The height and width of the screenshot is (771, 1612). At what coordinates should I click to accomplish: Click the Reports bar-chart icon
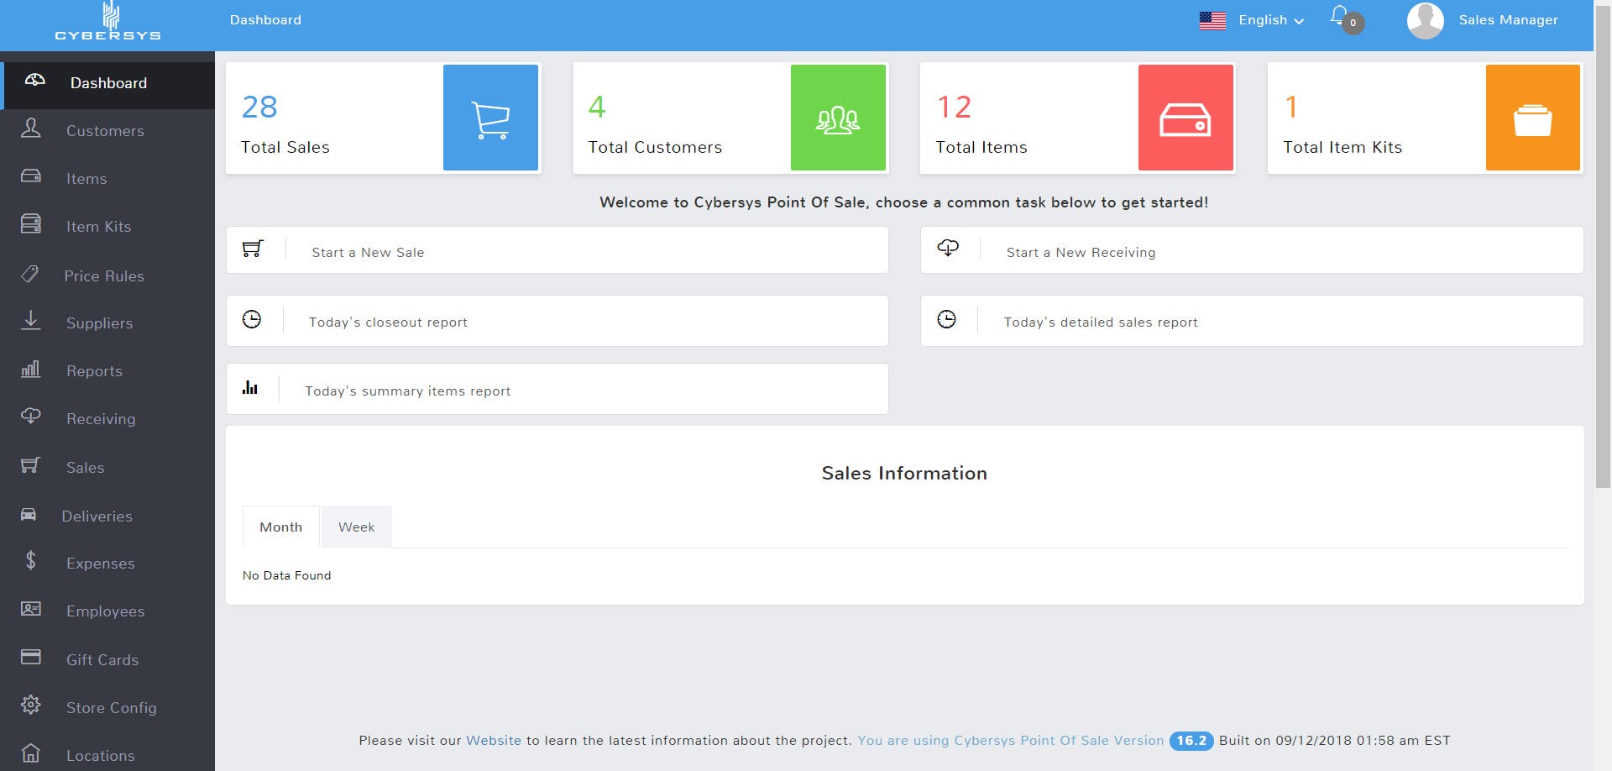[30, 370]
